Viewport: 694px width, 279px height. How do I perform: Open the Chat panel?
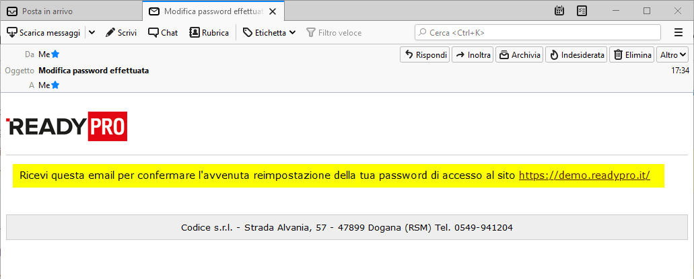point(163,32)
